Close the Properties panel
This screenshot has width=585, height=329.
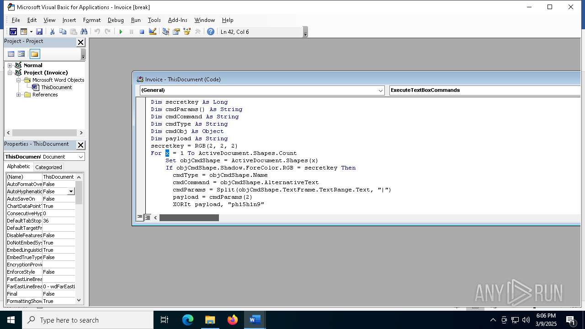[80, 145]
